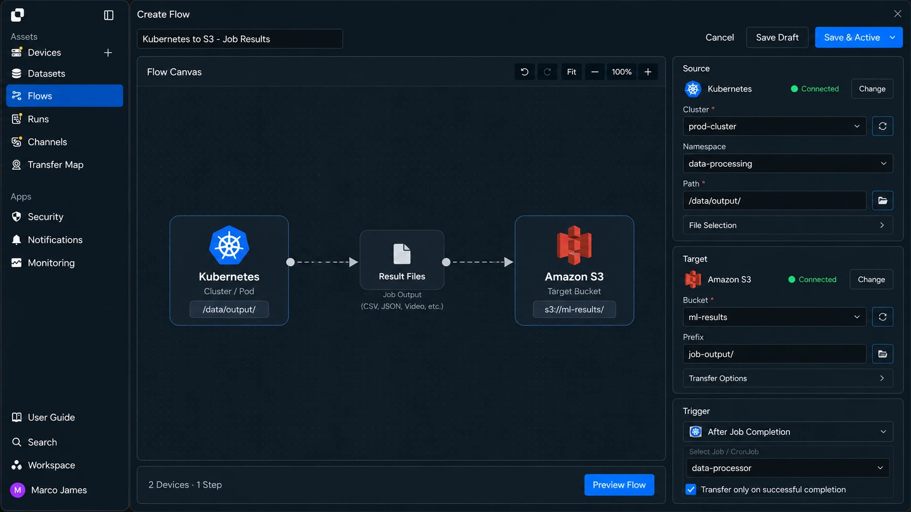Refresh the Cluster list
The height and width of the screenshot is (512, 911).
point(882,126)
